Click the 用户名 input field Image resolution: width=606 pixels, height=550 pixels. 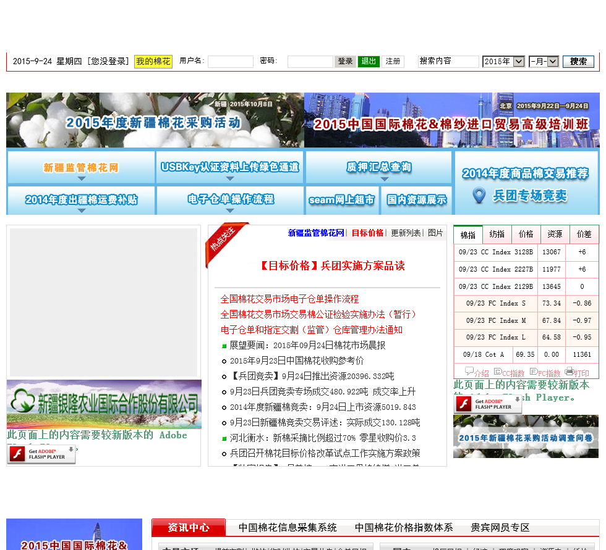pyautogui.click(x=231, y=61)
